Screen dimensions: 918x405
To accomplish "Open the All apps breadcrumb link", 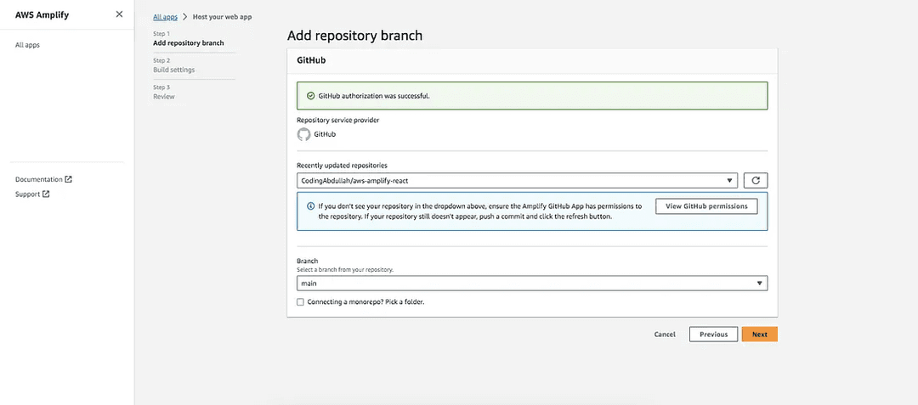I will [165, 17].
